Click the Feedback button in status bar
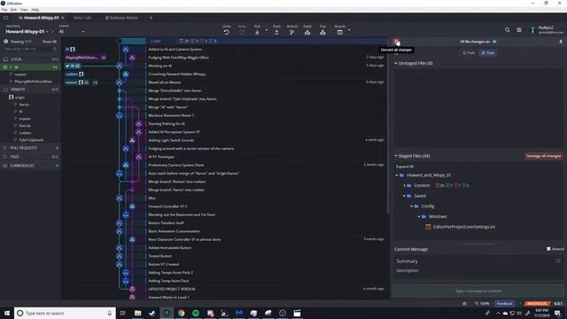Image resolution: width=567 pixels, height=319 pixels. point(504,303)
